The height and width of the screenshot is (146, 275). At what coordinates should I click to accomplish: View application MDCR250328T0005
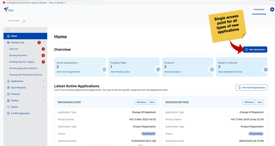[x=259, y=102]
